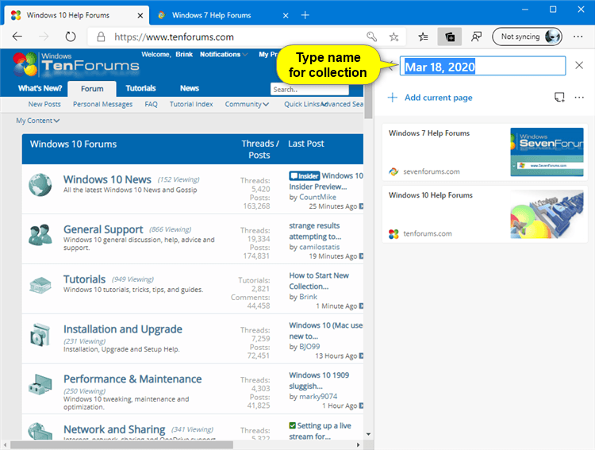This screenshot has height=450, width=595.
Task: Open Windows 10 1909 sluggish post
Action: 319,380
